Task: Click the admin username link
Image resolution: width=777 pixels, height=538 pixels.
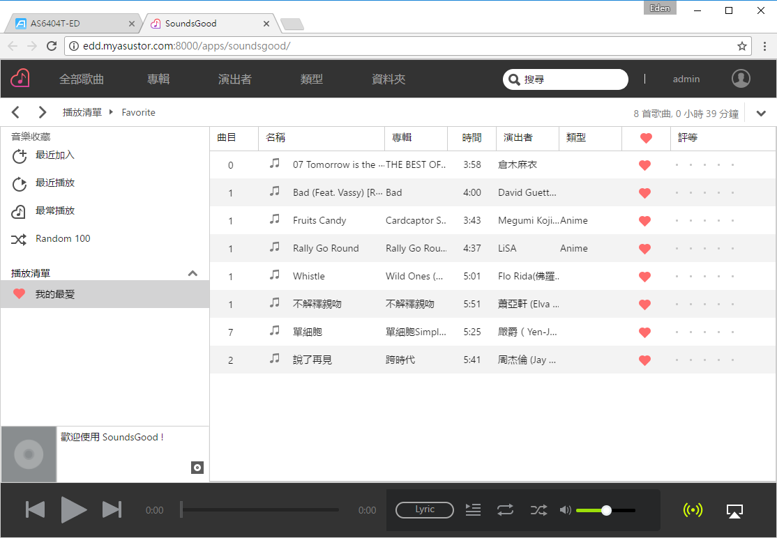Action: (686, 79)
